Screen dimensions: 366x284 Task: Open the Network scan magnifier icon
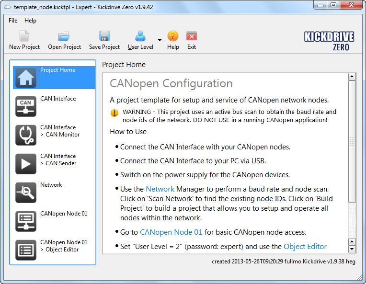(26, 193)
